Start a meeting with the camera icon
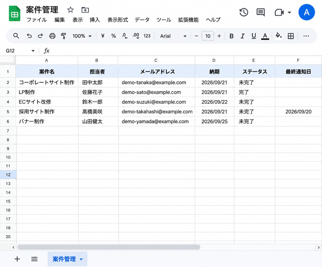 coord(279,12)
